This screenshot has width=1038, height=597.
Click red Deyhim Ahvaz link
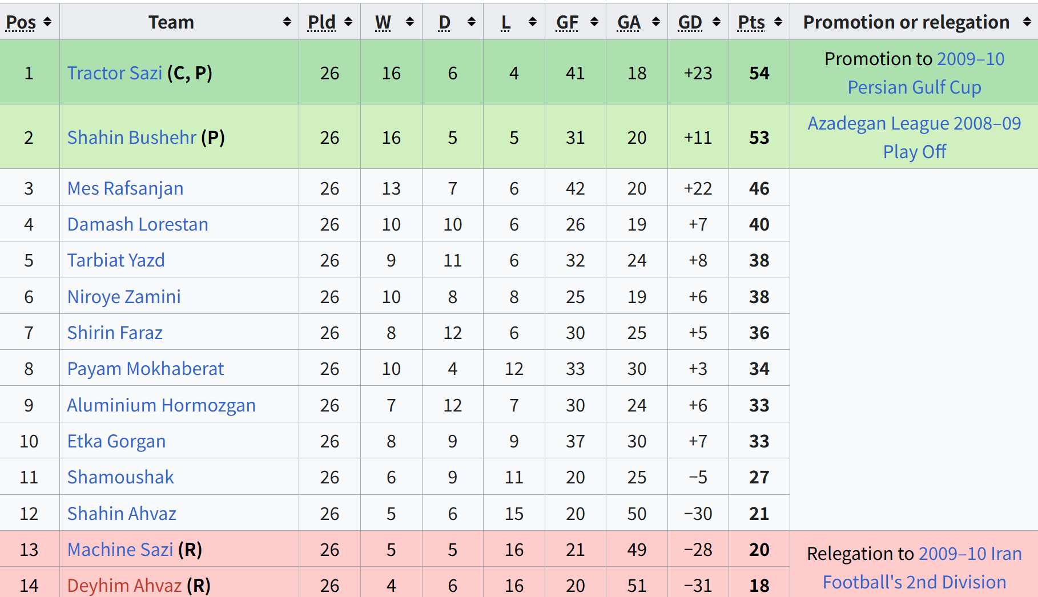pyautogui.click(x=124, y=586)
